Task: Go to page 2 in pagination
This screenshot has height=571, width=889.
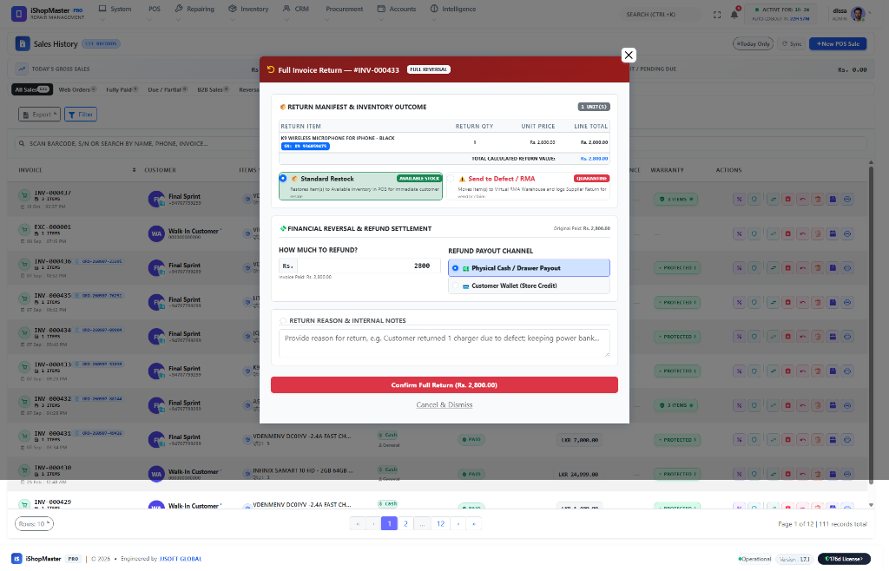Action: 405,524
